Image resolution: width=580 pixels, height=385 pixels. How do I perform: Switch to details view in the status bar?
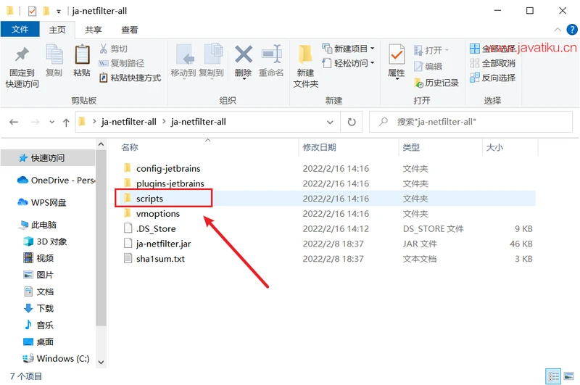pos(554,377)
